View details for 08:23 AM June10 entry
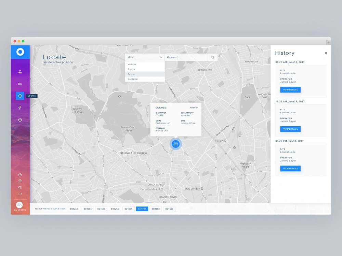Screen dimensions: 342x256 click(x=290, y=90)
